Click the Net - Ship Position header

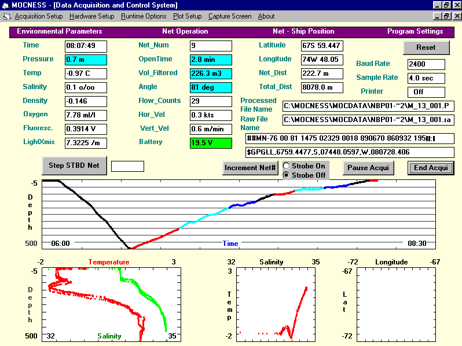[x=303, y=31]
